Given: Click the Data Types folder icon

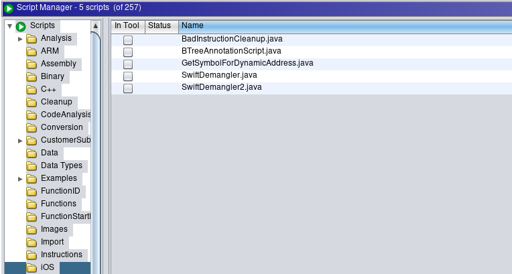Looking at the screenshot, I should [x=31, y=165].
